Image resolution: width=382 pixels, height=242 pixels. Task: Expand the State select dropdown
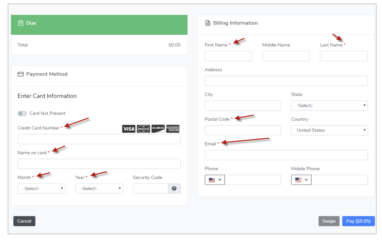coord(329,106)
